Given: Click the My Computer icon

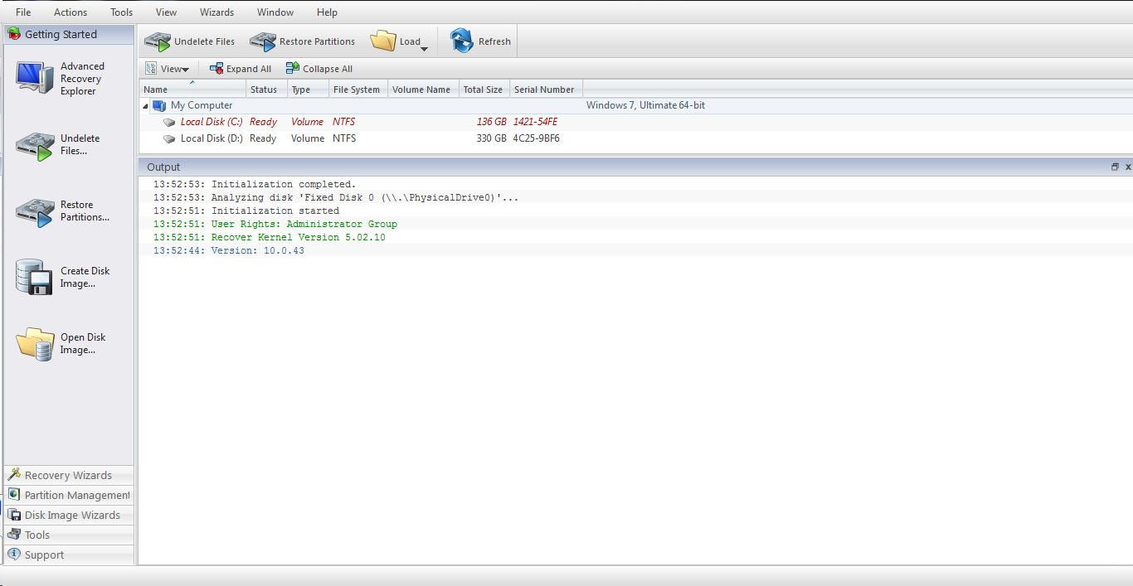Looking at the screenshot, I should [x=159, y=105].
